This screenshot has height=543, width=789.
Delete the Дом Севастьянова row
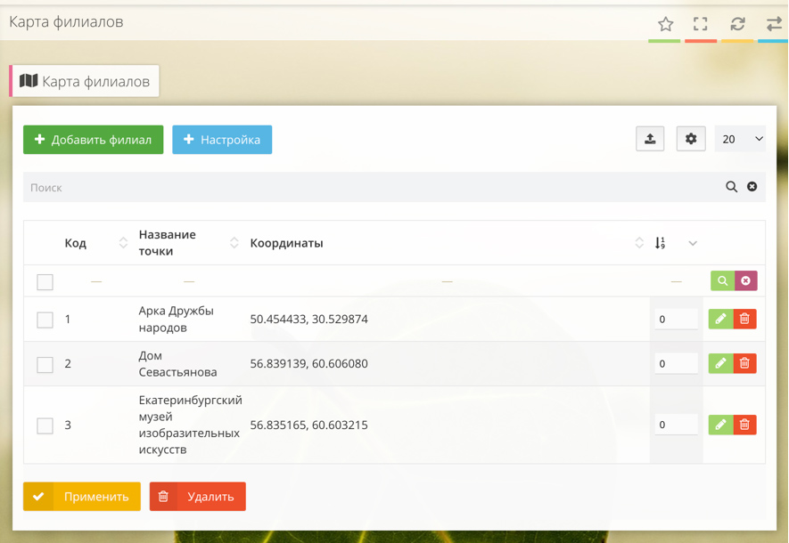point(744,363)
